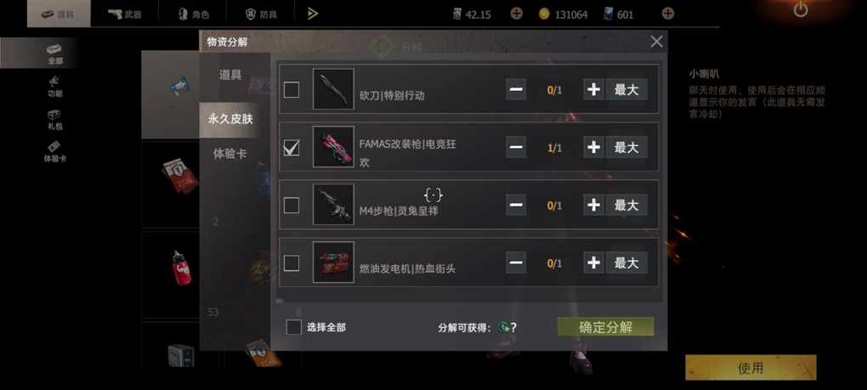Click the 确定分解 confirm button
The image size is (867, 390).
[x=605, y=327]
